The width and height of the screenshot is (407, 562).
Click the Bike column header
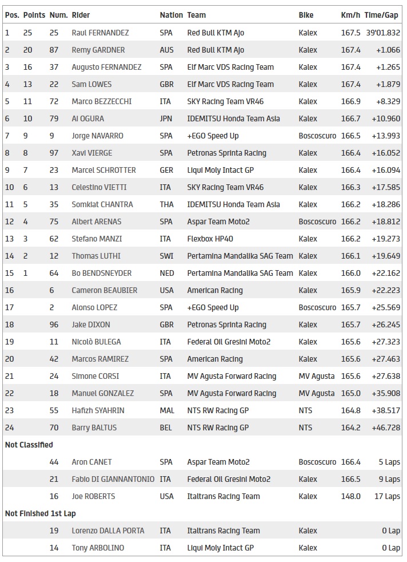click(x=306, y=15)
